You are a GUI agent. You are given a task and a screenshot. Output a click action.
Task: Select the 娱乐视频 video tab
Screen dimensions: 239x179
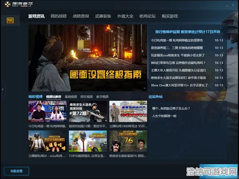(87, 97)
